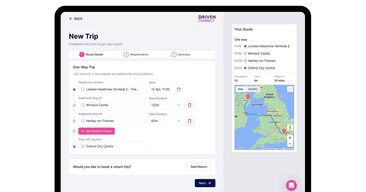366x192 pixels.
Task: Open the 60m Stop Duration dropdown
Action: (166, 121)
